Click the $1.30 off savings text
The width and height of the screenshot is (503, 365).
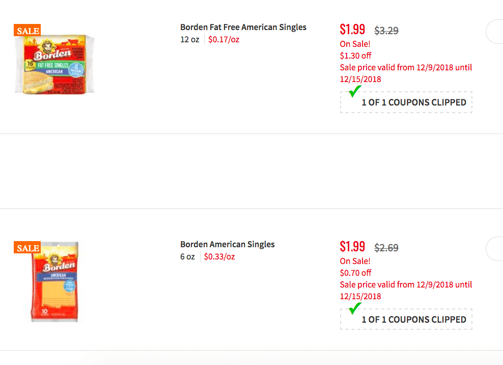[355, 56]
